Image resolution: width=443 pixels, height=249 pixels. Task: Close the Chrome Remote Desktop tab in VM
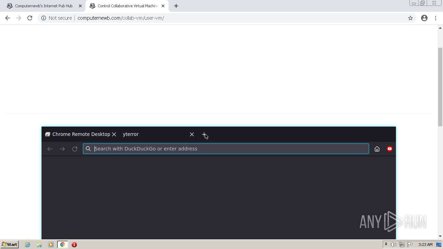114,134
